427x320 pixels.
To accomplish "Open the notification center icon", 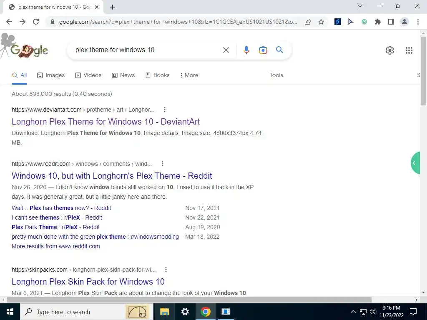I will [413, 312].
